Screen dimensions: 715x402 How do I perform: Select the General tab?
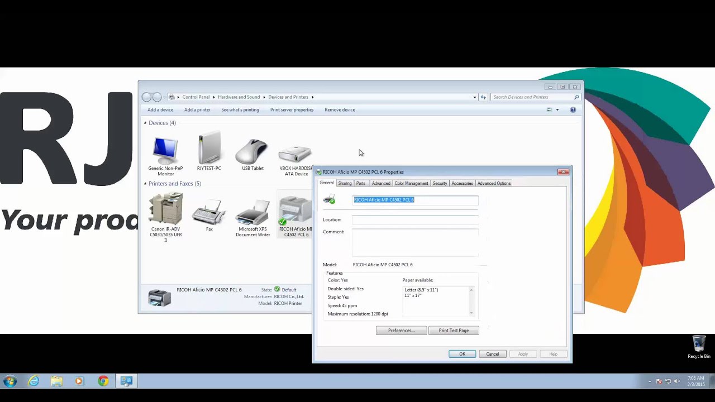[x=327, y=183]
